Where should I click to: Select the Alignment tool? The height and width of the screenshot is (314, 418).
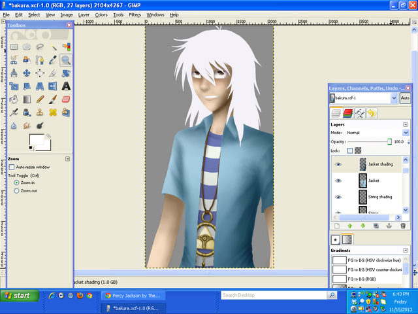pos(40,73)
